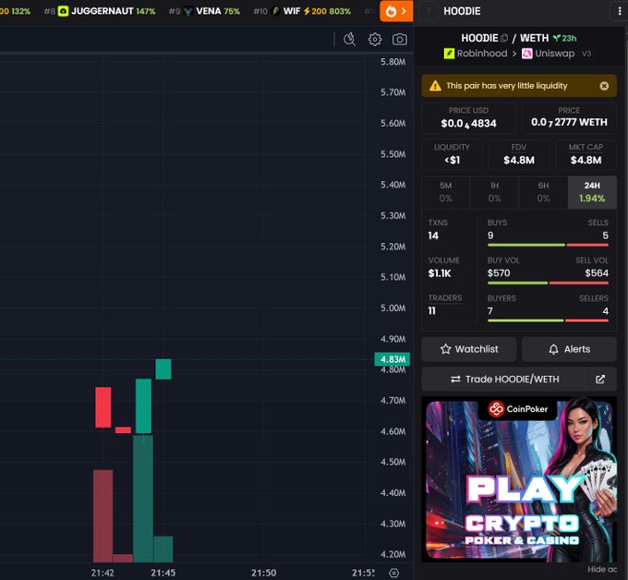Click the BUY VOL $570 value
The height and width of the screenshot is (580, 628).
pyautogui.click(x=499, y=273)
